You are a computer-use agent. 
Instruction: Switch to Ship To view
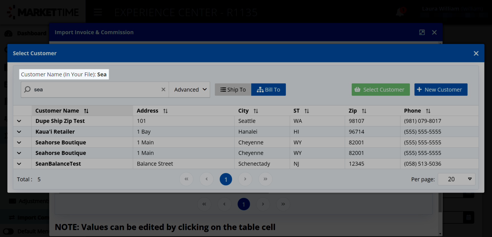click(x=233, y=90)
